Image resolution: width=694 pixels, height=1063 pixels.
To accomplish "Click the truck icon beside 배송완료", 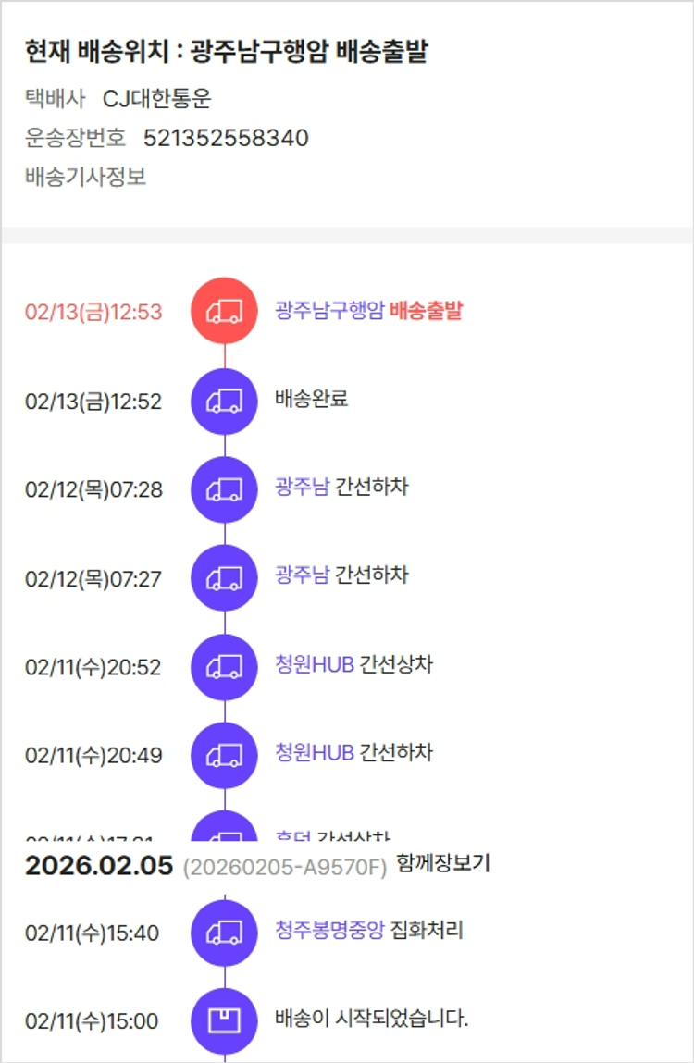I will (224, 402).
